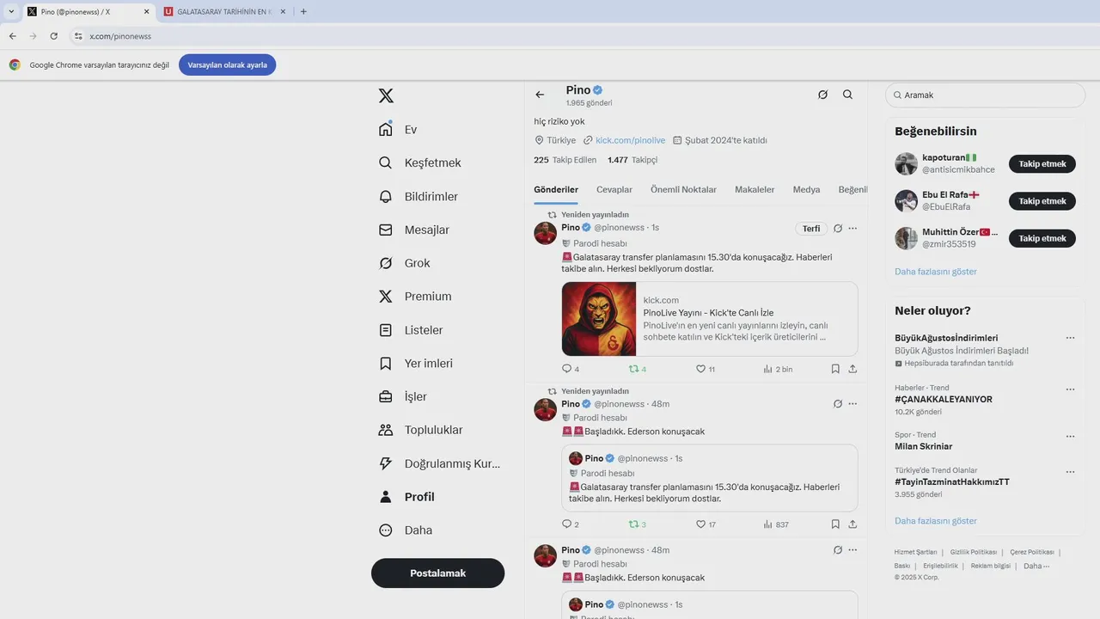This screenshot has width=1100, height=619.
Task: Open 1.477 Takipçi followers list
Action: pyautogui.click(x=632, y=160)
